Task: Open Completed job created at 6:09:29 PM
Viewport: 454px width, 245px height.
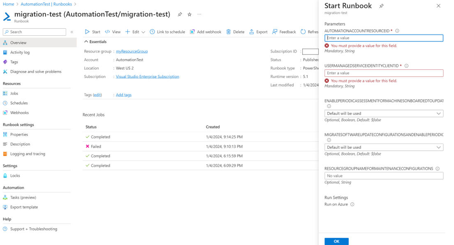Action: click(200, 165)
